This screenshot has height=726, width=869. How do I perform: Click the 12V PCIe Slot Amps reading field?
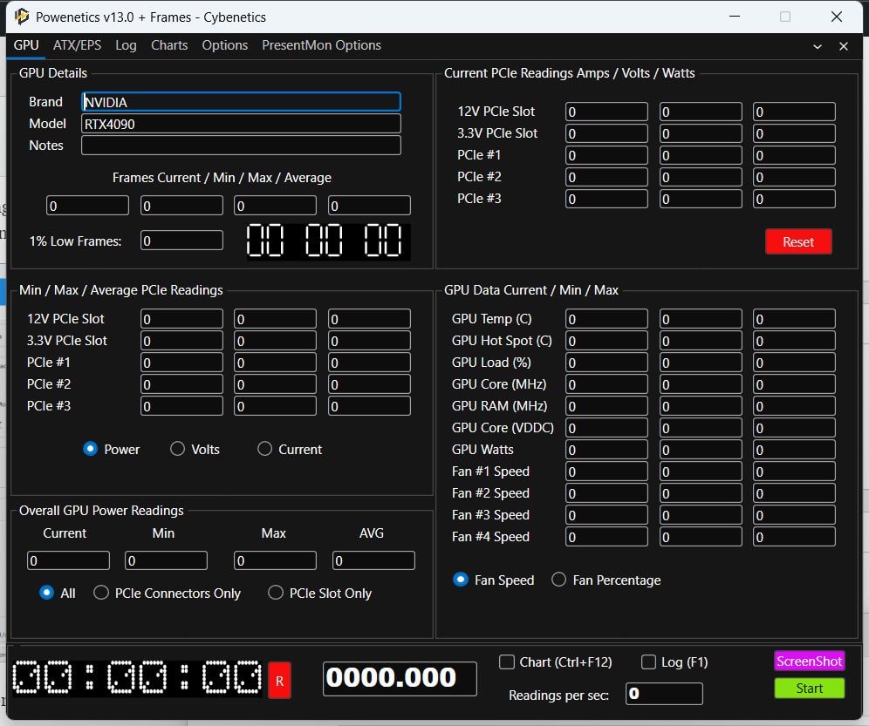click(x=607, y=112)
